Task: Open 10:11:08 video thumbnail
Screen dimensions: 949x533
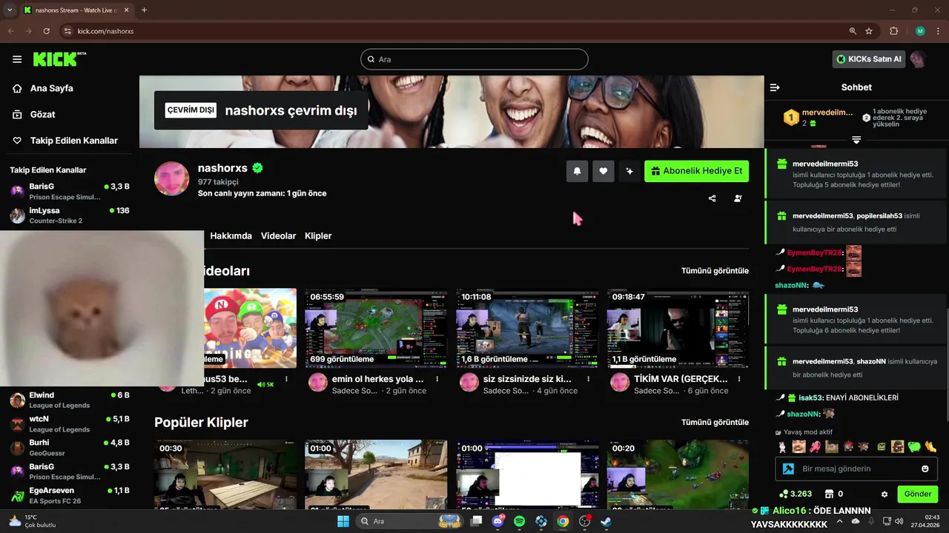Action: point(527,328)
